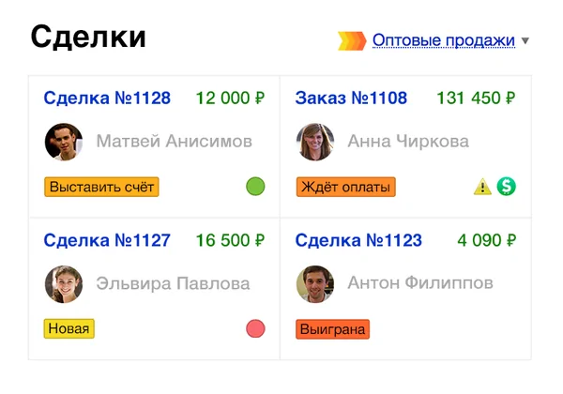Click the dropdown arrow beside Оптовые продажи
This screenshot has height=394, width=563.
(x=525, y=41)
